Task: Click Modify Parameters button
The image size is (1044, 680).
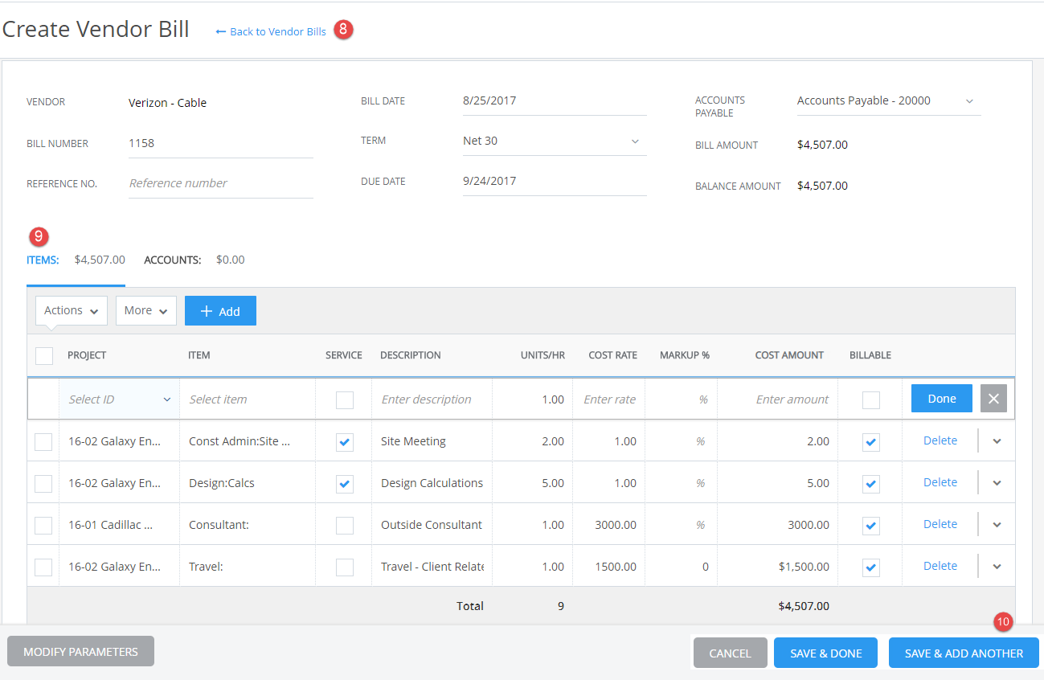Action: pos(80,652)
